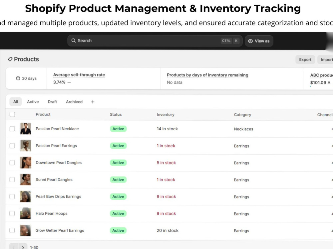Add a new view with plus icon

[93, 102]
